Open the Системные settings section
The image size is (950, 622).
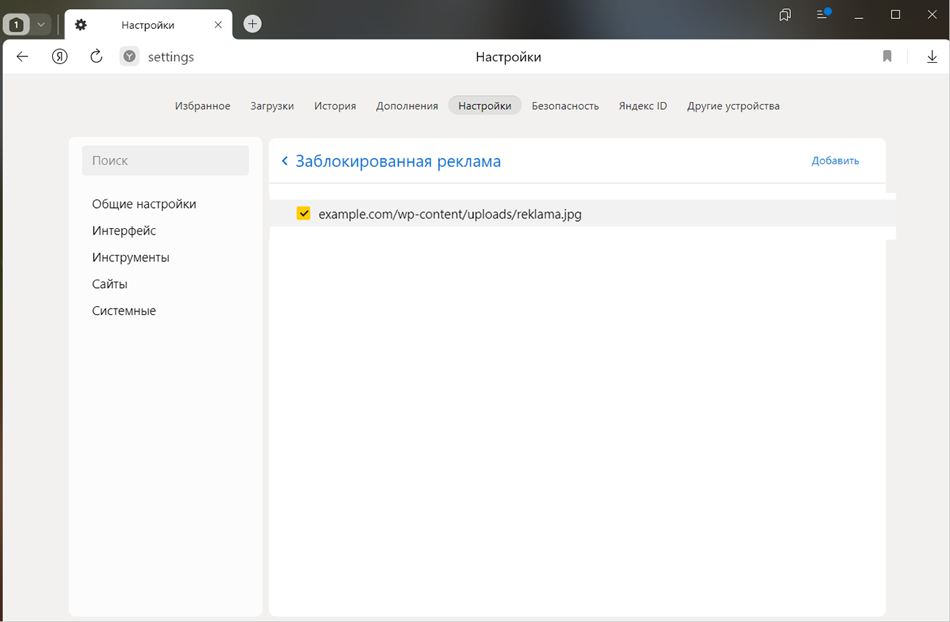click(124, 311)
